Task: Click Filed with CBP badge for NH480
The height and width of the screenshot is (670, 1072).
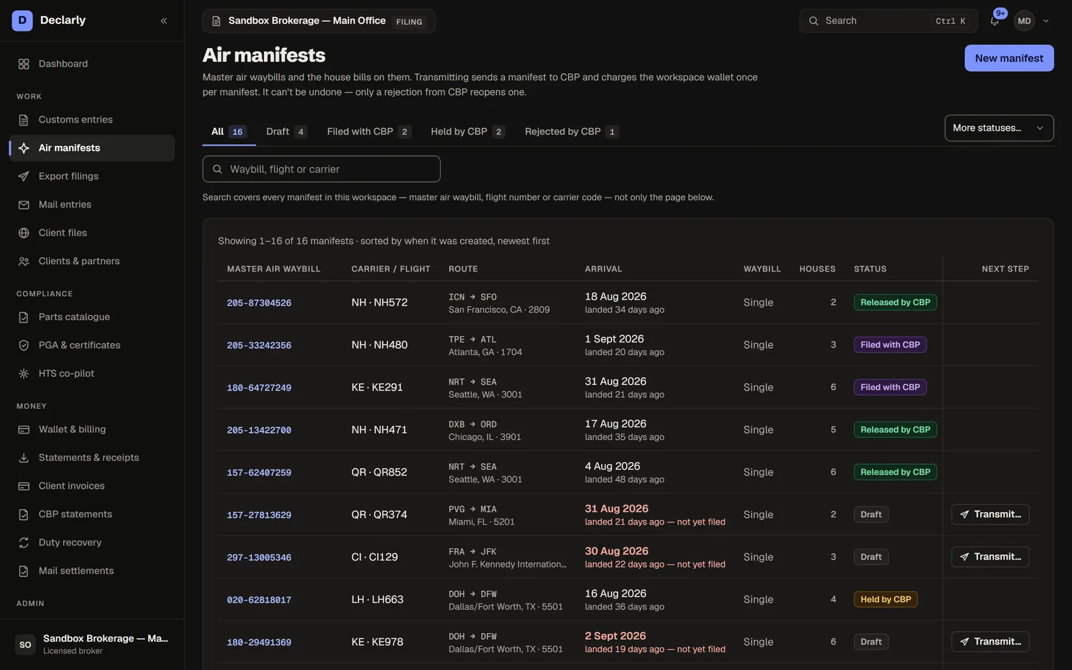Action: pos(890,345)
